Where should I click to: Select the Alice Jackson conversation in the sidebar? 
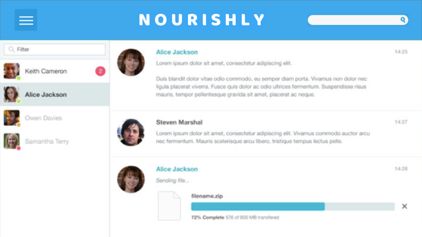point(46,95)
